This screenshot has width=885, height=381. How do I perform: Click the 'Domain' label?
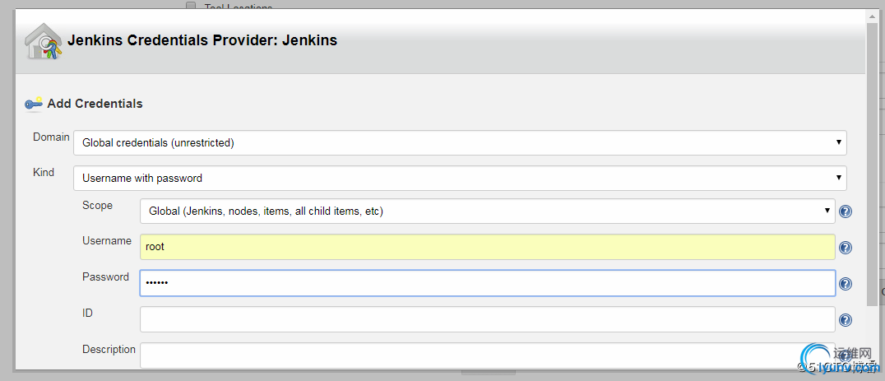51,137
